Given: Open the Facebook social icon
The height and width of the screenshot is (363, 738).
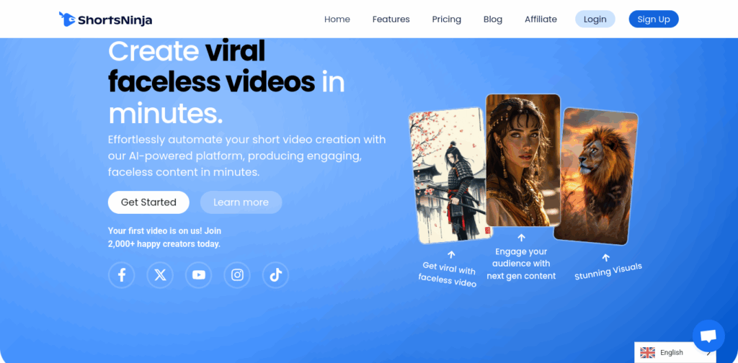Looking at the screenshot, I should point(121,275).
